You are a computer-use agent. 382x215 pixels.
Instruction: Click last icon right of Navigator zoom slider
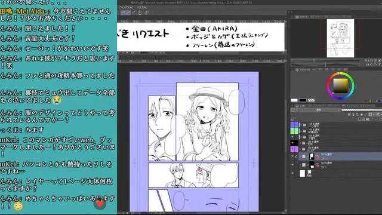tap(380, 60)
